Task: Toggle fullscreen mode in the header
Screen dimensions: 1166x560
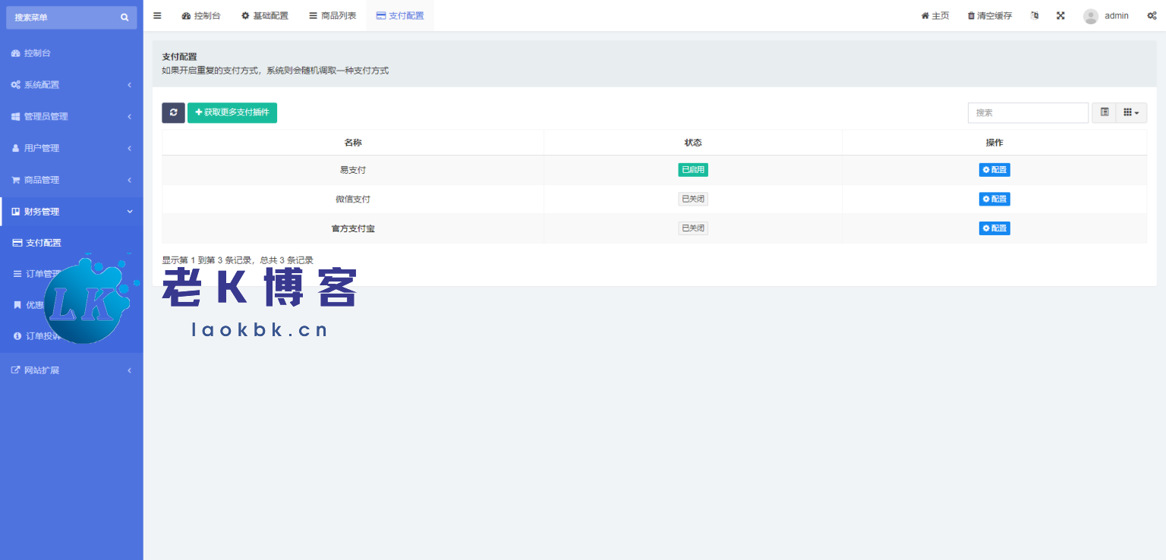Action: point(1060,15)
